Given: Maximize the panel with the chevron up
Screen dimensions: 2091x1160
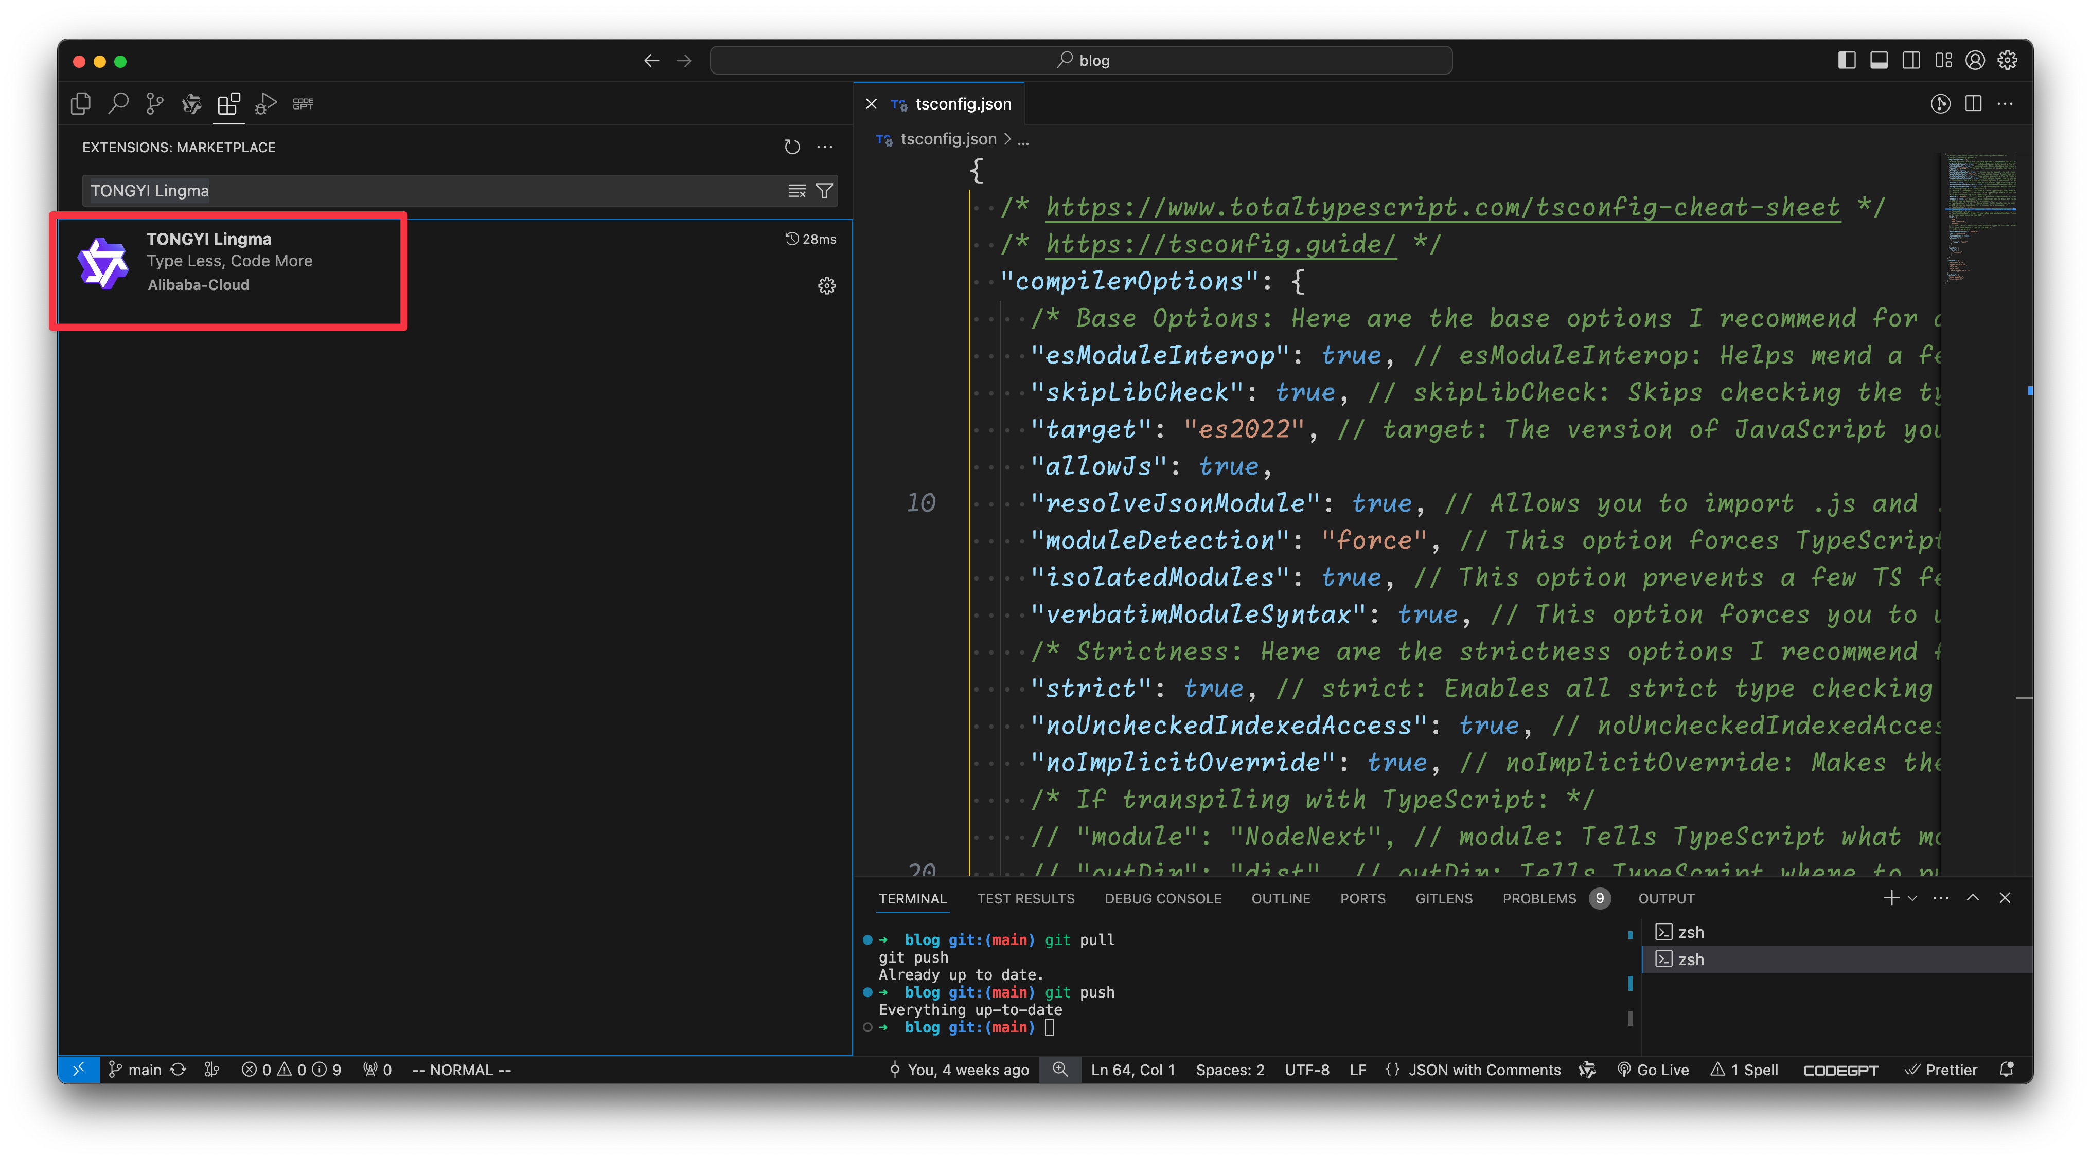Looking at the screenshot, I should click(x=1973, y=898).
